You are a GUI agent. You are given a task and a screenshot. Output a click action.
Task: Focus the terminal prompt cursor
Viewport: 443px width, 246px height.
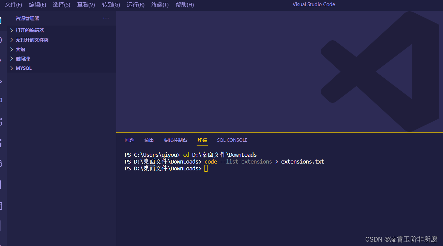tap(206, 168)
